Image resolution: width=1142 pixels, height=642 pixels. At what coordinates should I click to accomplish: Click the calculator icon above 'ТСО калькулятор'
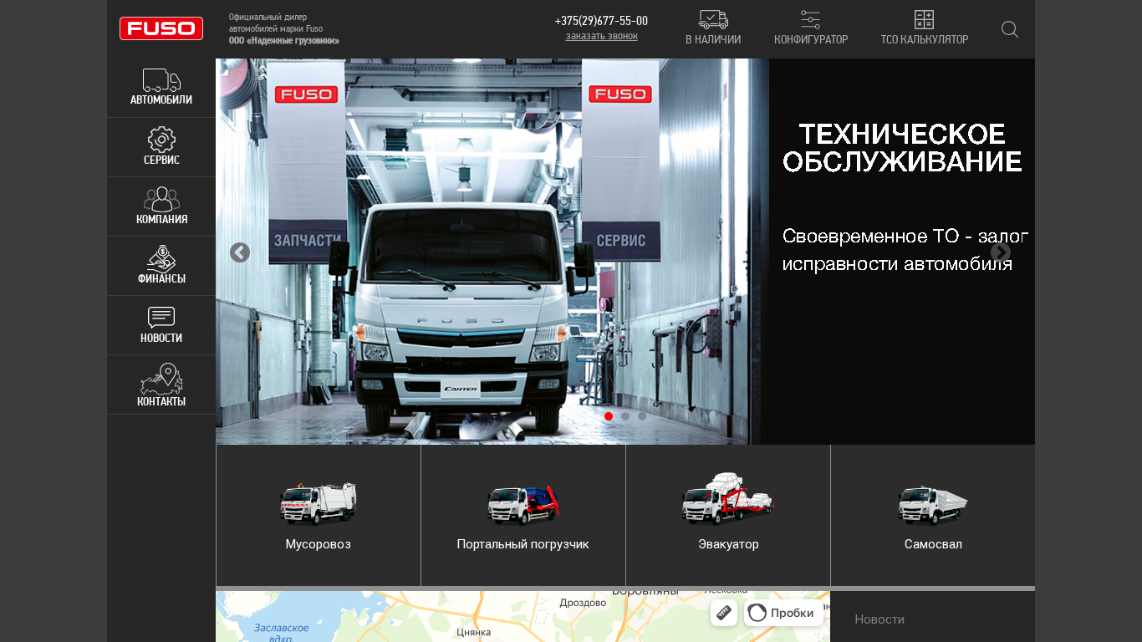(x=924, y=20)
